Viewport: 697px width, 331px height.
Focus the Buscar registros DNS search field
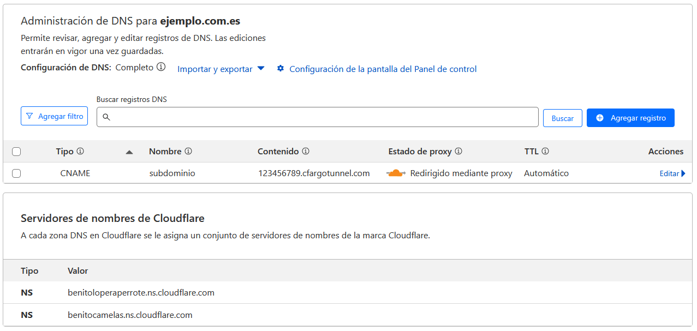(x=322, y=117)
